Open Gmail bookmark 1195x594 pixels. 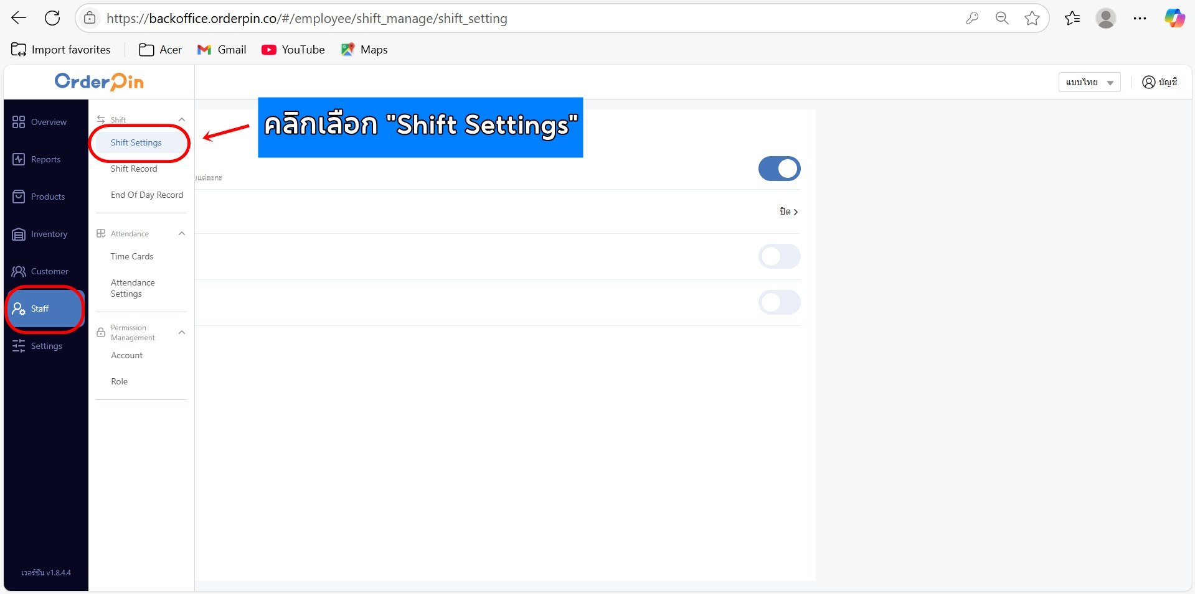point(222,50)
